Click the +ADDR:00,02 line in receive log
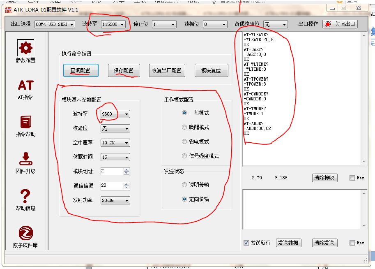Viewport: 375px width, 269px height. (258, 128)
